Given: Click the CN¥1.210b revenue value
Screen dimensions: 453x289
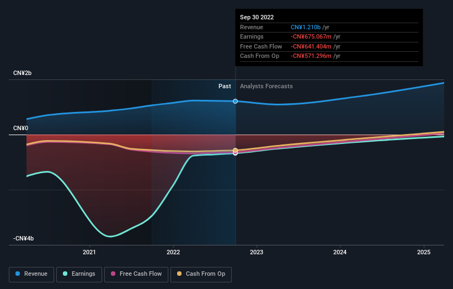Looking at the screenshot, I should point(306,27).
